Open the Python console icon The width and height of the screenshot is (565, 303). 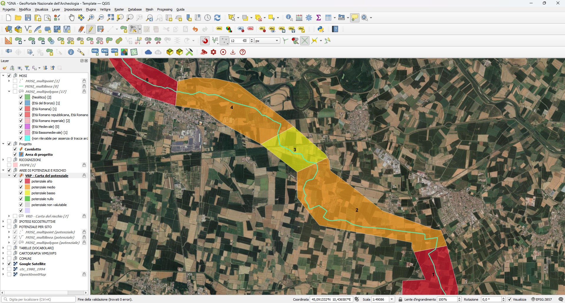321,29
